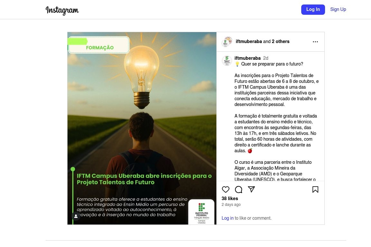Click the 2d timestamp next to username

(266, 58)
